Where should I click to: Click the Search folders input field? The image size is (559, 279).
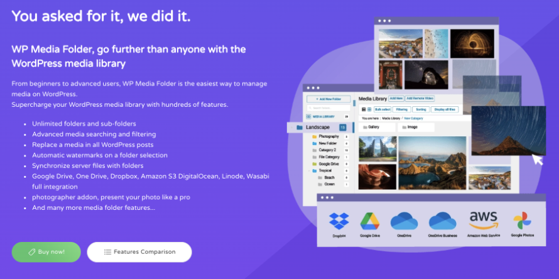coord(328,108)
